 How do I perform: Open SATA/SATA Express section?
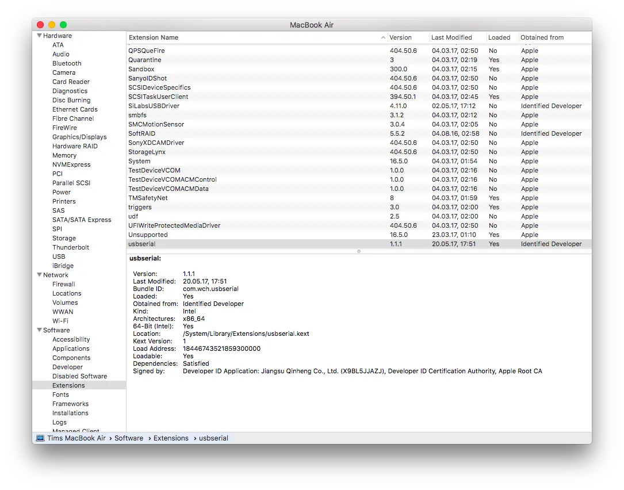(82, 220)
